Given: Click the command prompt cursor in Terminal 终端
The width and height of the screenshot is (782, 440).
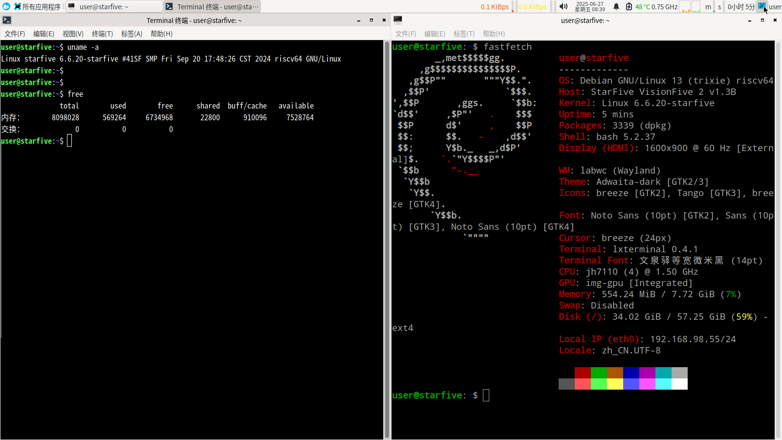Looking at the screenshot, I should tap(69, 141).
